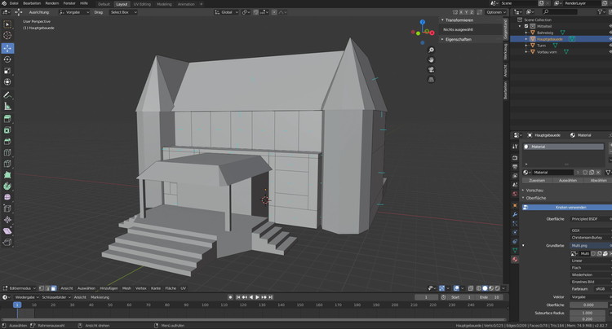Select the Rotate tool in the toolbar

point(7,59)
